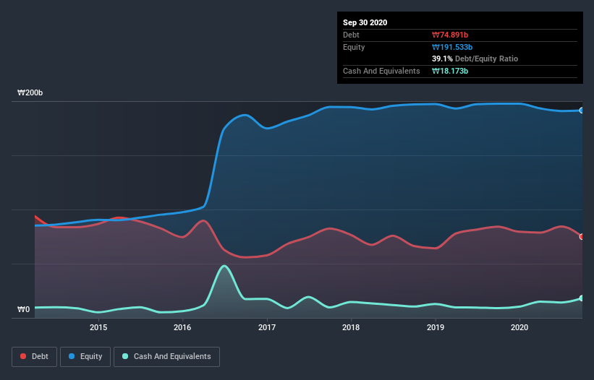This screenshot has width=594, height=380.
Task: Click the blue Equity endpoint marker
Action: click(x=582, y=111)
